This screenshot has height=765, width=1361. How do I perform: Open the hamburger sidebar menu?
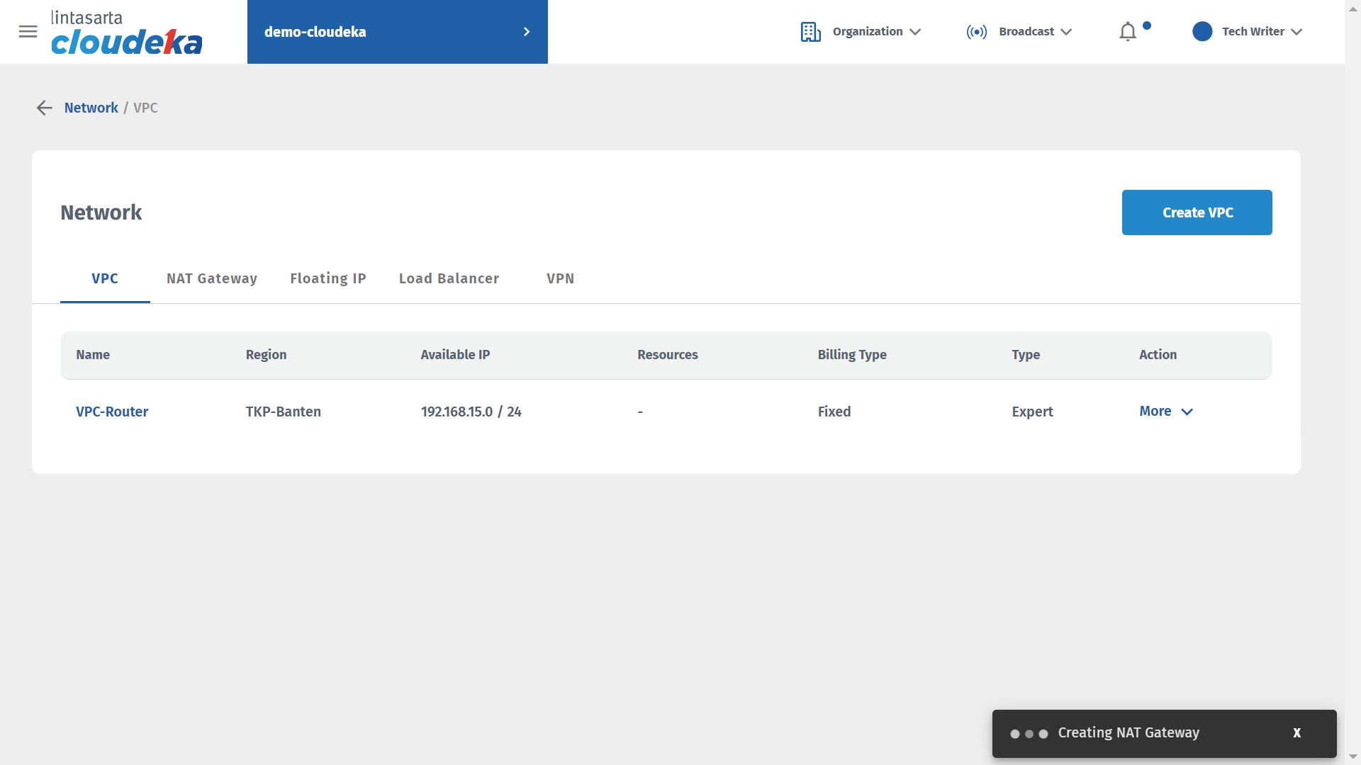[28, 31]
